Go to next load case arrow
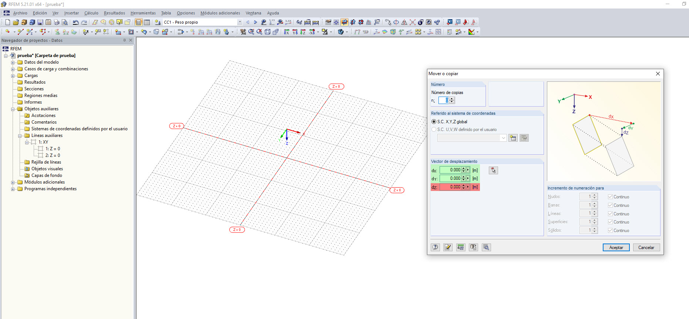Viewport: 689px width, 319px height. (255, 22)
